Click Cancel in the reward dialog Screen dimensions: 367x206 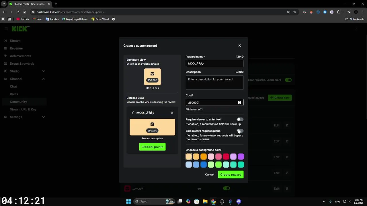(210, 175)
